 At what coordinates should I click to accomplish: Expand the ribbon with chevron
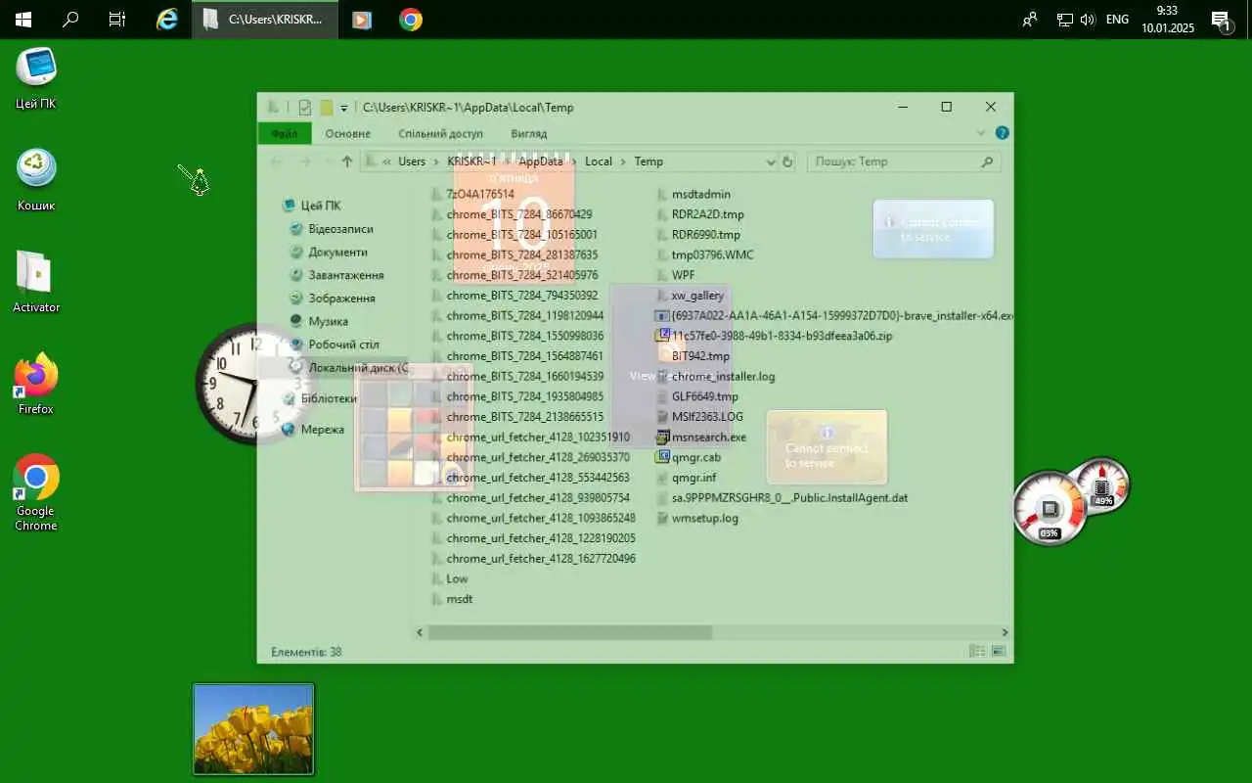pyautogui.click(x=981, y=133)
